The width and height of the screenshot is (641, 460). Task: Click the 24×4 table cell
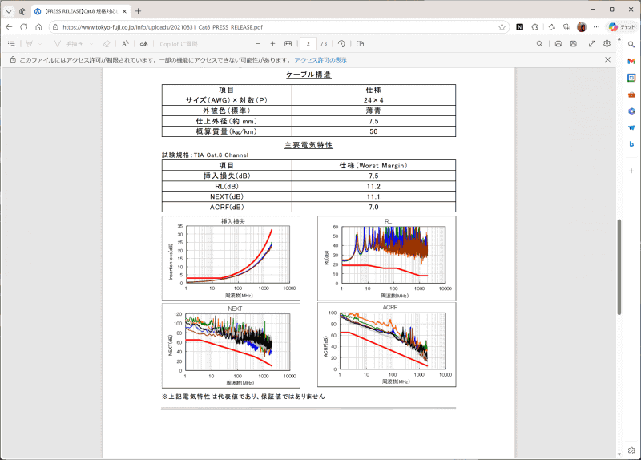coord(373,100)
